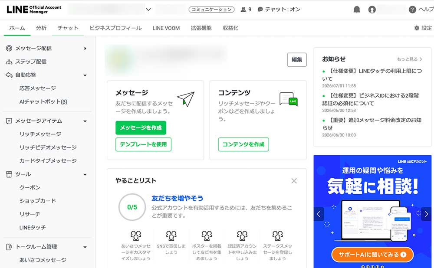Open the LINE VOOM tab
Viewport: 434px width, 268px height.
[166, 28]
